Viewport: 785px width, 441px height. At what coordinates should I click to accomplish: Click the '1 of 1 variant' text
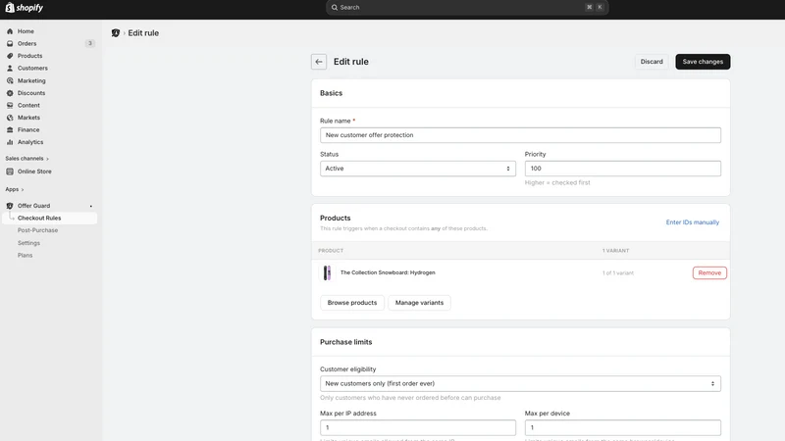pyautogui.click(x=618, y=273)
